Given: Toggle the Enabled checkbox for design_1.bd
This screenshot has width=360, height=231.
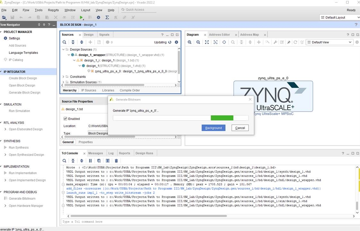Looking at the screenshot, I should click(65, 119).
